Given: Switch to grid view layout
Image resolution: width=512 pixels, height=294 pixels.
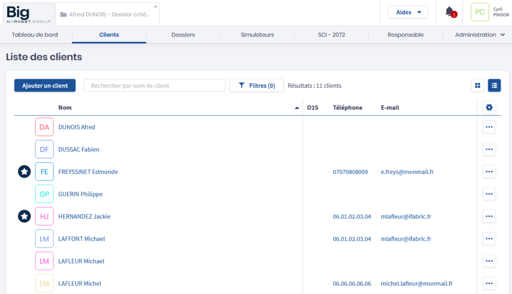Looking at the screenshot, I should (477, 85).
